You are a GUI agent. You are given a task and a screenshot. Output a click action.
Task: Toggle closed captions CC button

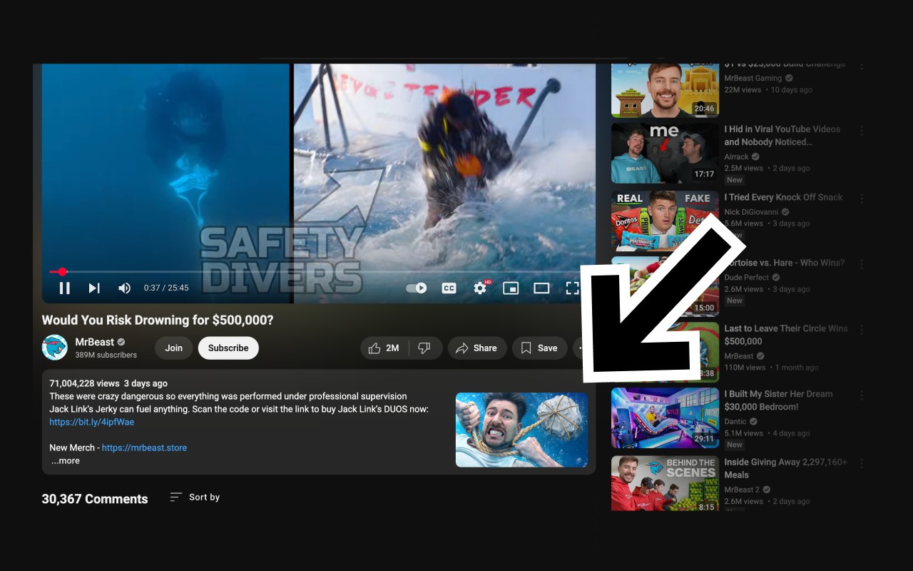click(449, 288)
